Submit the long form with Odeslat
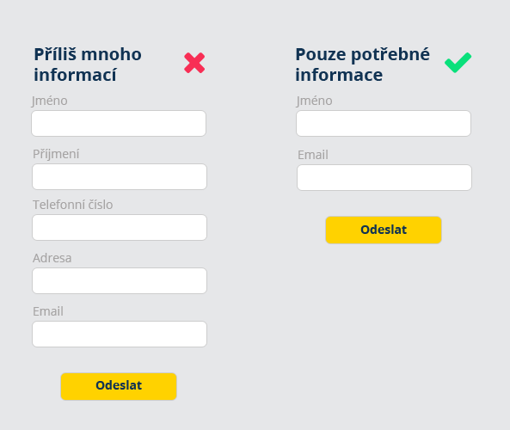Screen dimensions: 510x430 click(x=119, y=386)
